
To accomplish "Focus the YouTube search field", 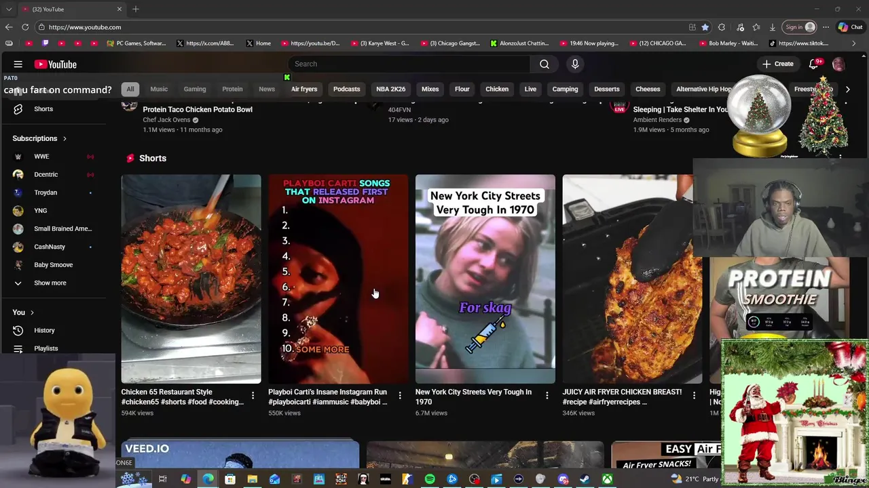I will (x=411, y=64).
